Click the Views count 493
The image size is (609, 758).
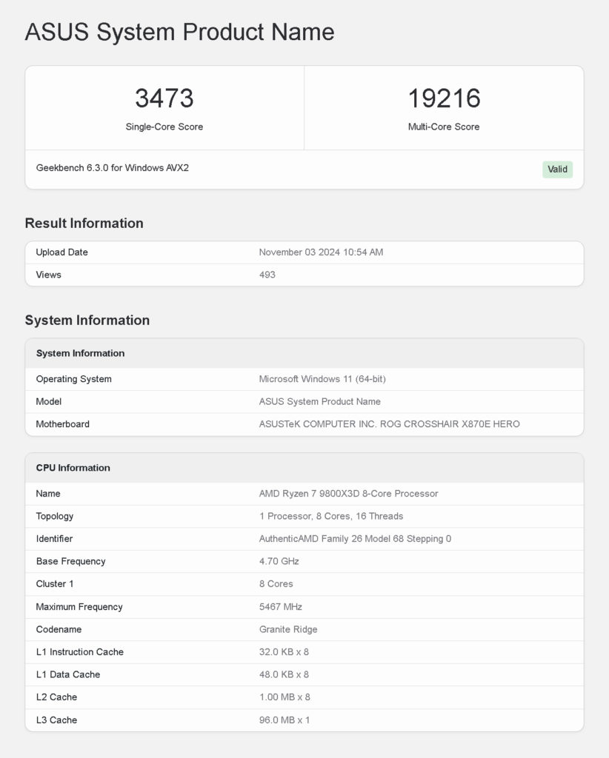point(267,275)
